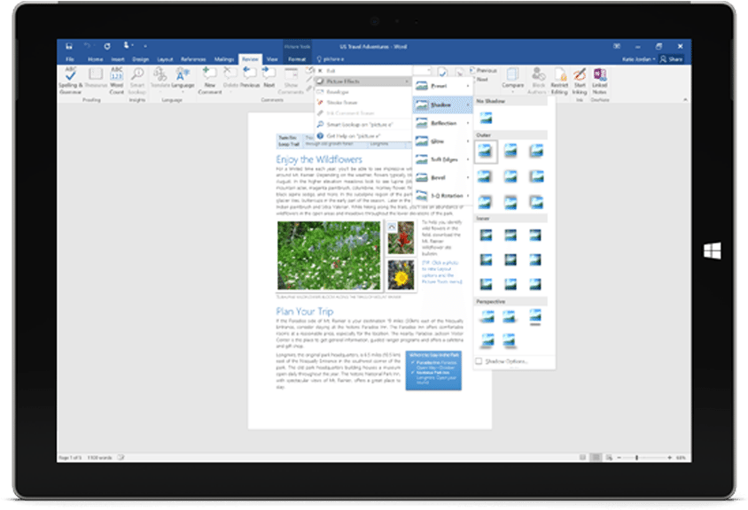Expand the Reflection effects submenu

(x=442, y=125)
